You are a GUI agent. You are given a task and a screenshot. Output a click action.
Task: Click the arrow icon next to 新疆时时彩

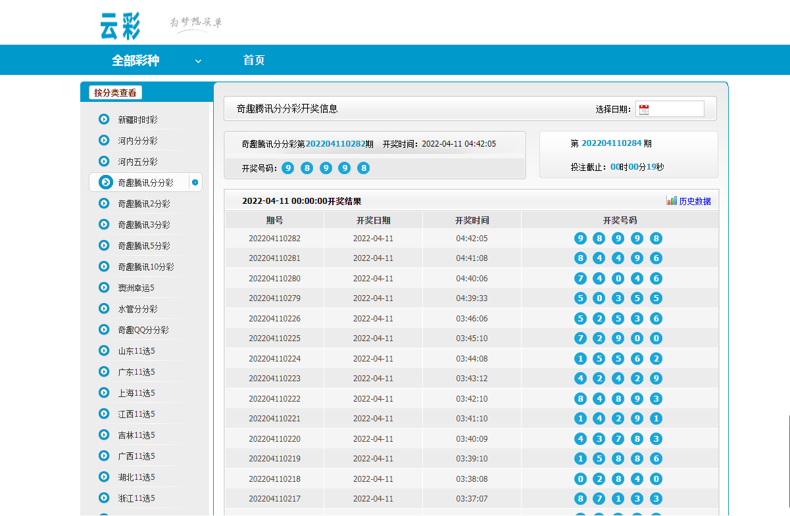104,119
